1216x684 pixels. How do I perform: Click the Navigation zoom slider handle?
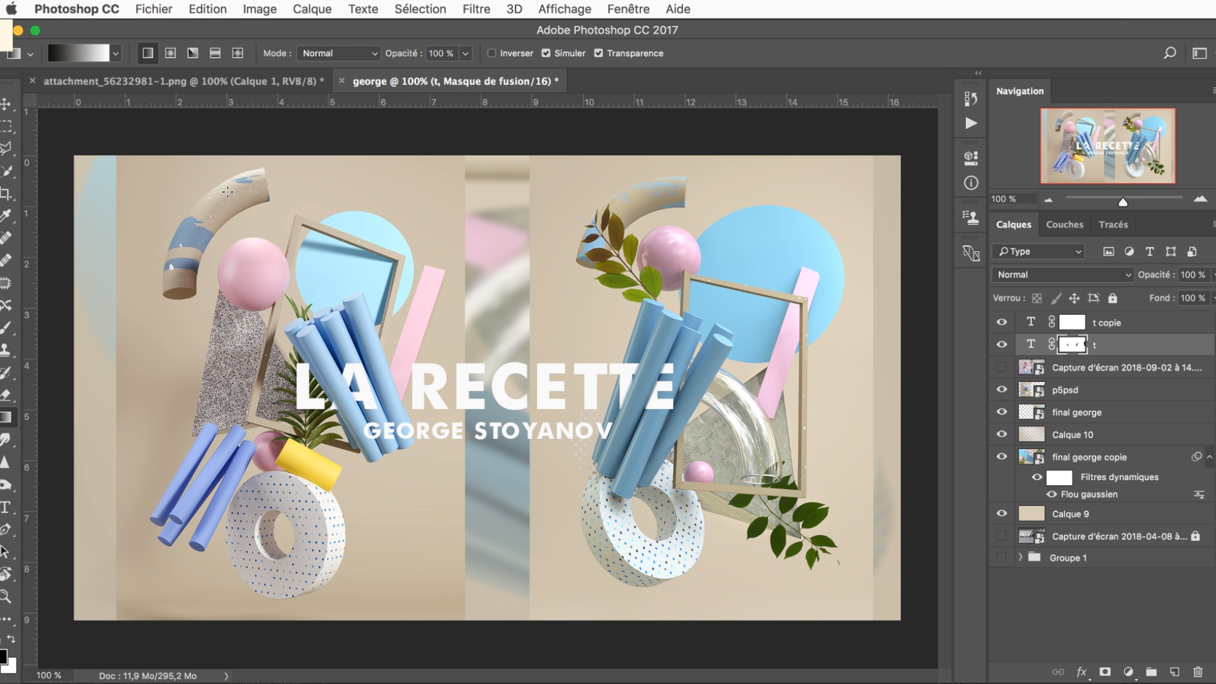coord(1123,202)
